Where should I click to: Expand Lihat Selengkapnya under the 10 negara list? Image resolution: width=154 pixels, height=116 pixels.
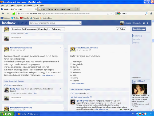78,84
